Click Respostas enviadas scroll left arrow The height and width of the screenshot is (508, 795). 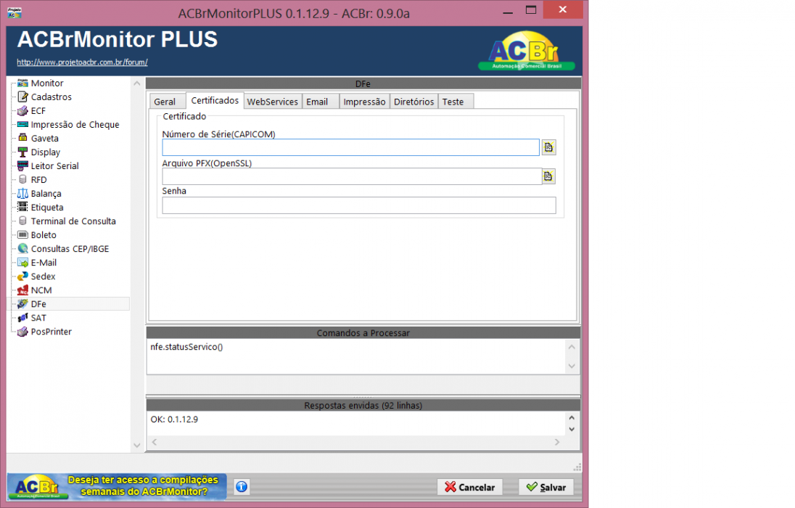pos(154,442)
